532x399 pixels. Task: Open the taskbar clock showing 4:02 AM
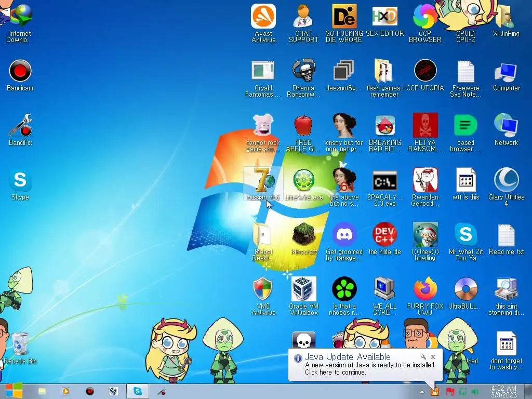(504, 392)
